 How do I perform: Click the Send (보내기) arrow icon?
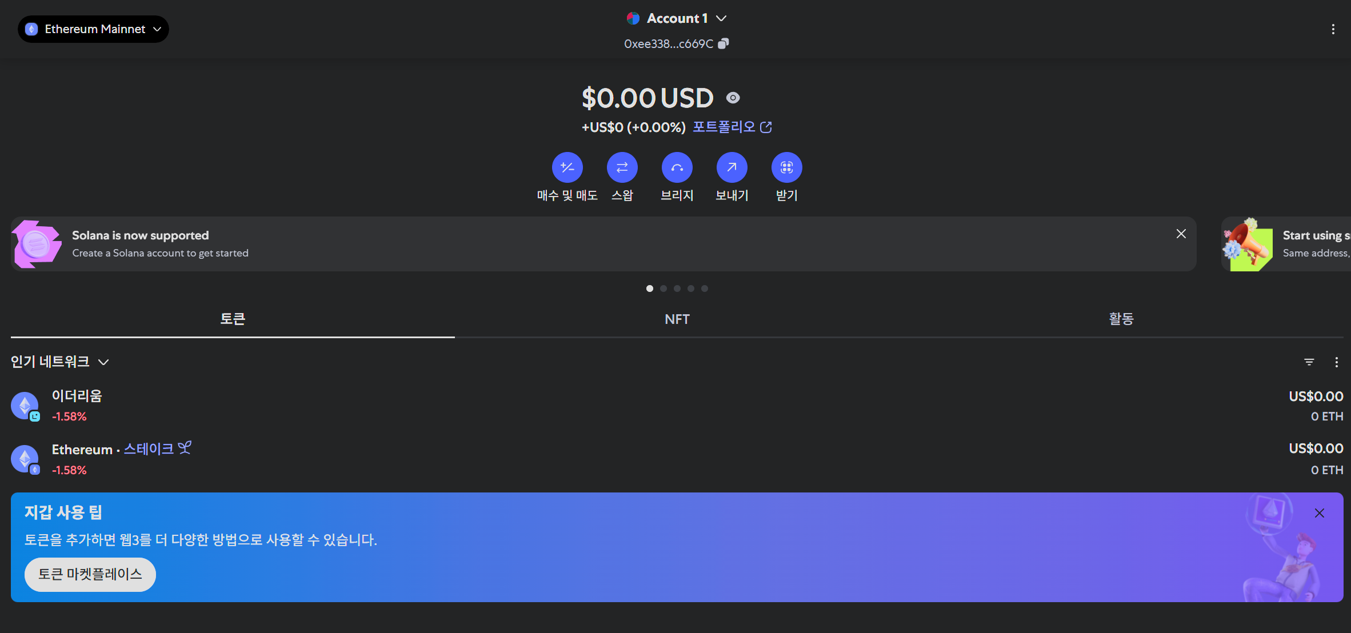coord(732,167)
